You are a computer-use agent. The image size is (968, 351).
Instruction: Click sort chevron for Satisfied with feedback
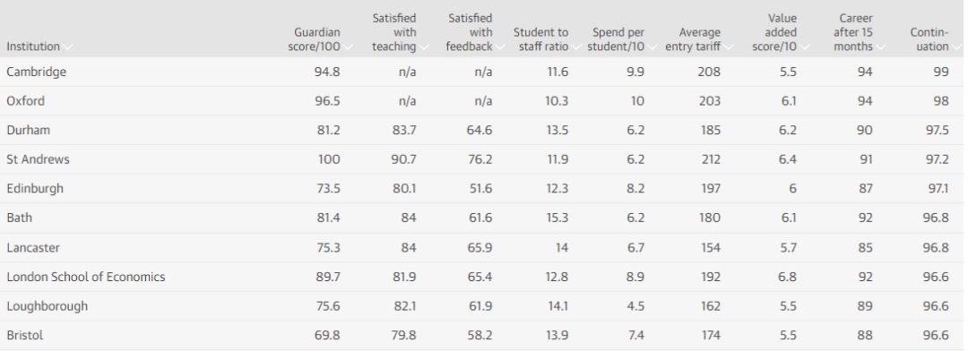(499, 47)
